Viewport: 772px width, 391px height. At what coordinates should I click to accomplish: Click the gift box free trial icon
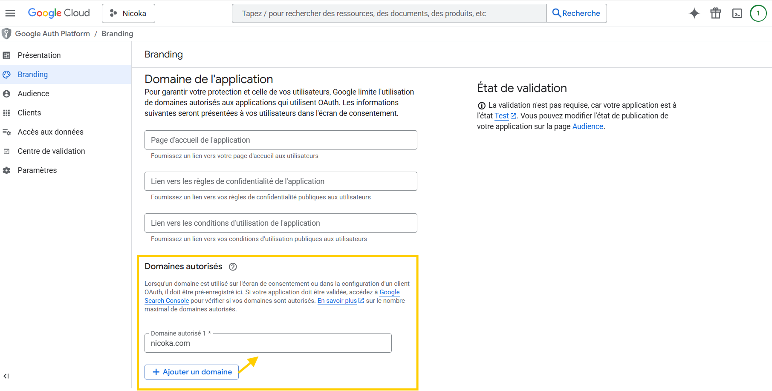[x=715, y=13]
